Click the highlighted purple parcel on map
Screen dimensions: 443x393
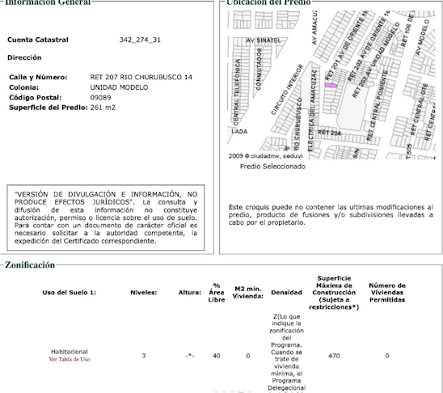click(x=331, y=86)
